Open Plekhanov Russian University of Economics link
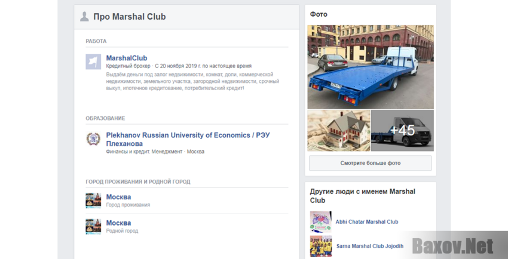The image size is (508, 259). 188,140
